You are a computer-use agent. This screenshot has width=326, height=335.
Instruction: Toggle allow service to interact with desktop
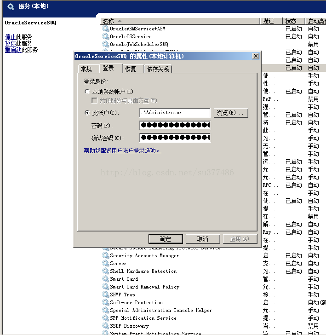coord(94,100)
